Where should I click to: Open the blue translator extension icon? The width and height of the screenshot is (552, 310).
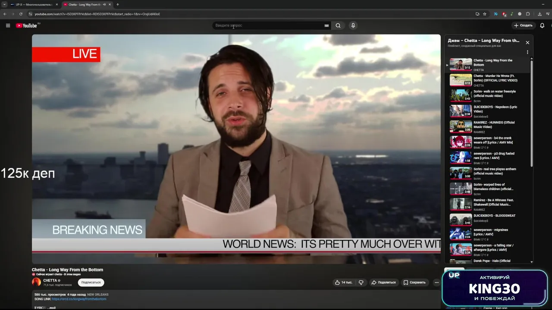point(496,14)
